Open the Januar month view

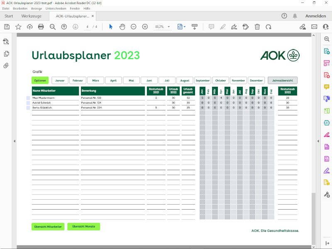60,81
